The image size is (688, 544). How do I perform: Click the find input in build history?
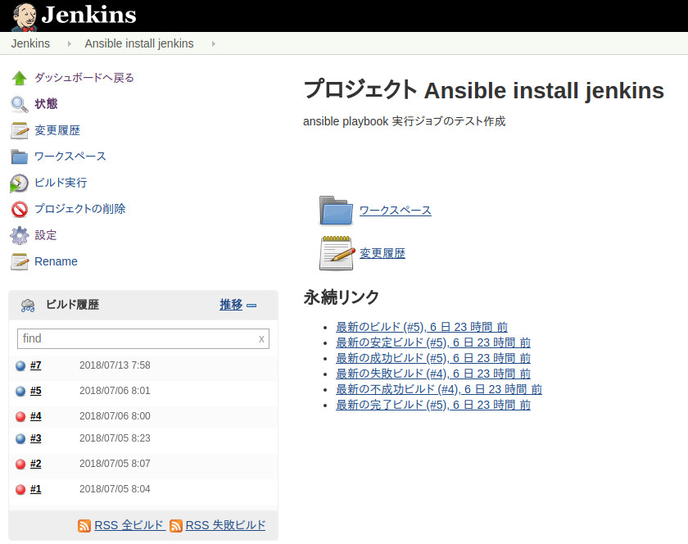(x=143, y=339)
